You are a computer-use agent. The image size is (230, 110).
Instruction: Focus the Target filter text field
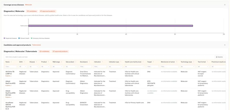tap(152, 67)
